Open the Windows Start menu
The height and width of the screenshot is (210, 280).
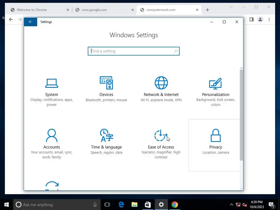point(7,205)
